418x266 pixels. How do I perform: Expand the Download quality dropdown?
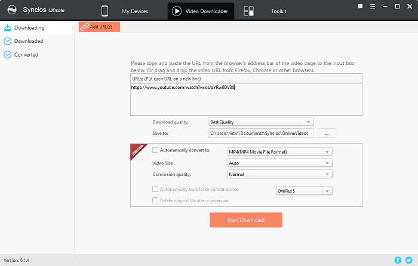click(261, 122)
